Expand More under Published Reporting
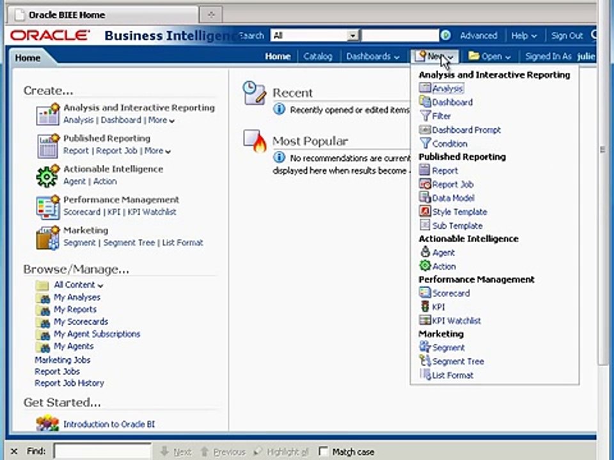Image resolution: width=614 pixels, height=460 pixels. [157, 151]
